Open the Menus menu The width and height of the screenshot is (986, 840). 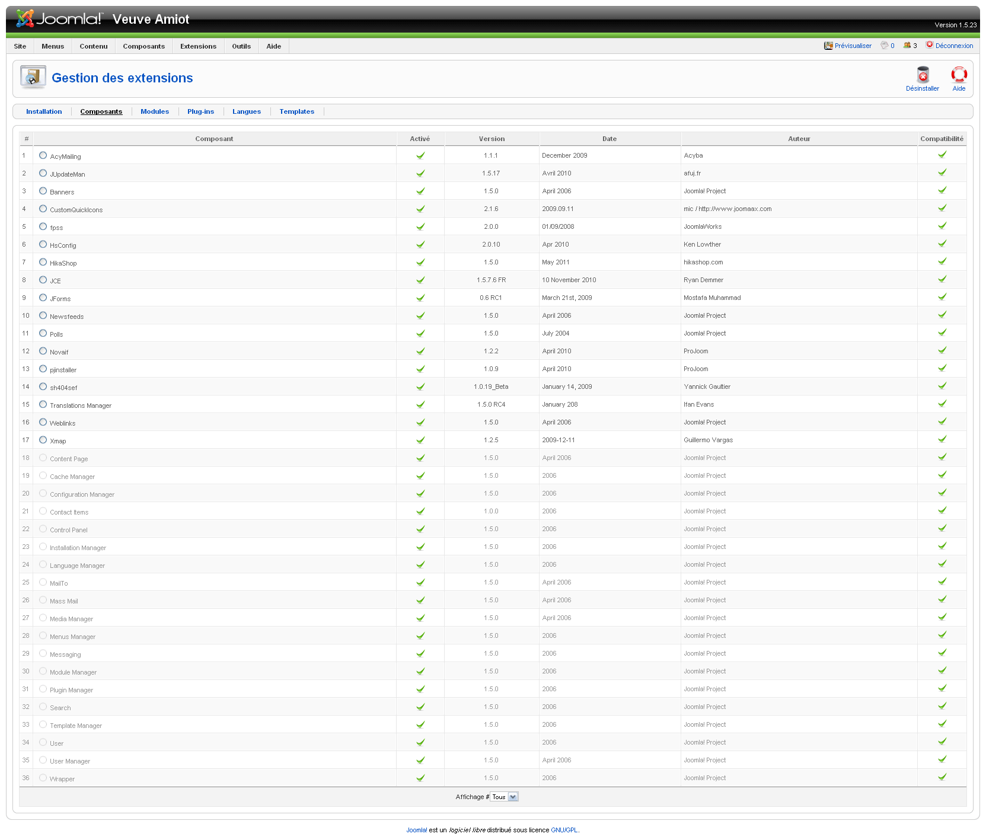coord(53,46)
